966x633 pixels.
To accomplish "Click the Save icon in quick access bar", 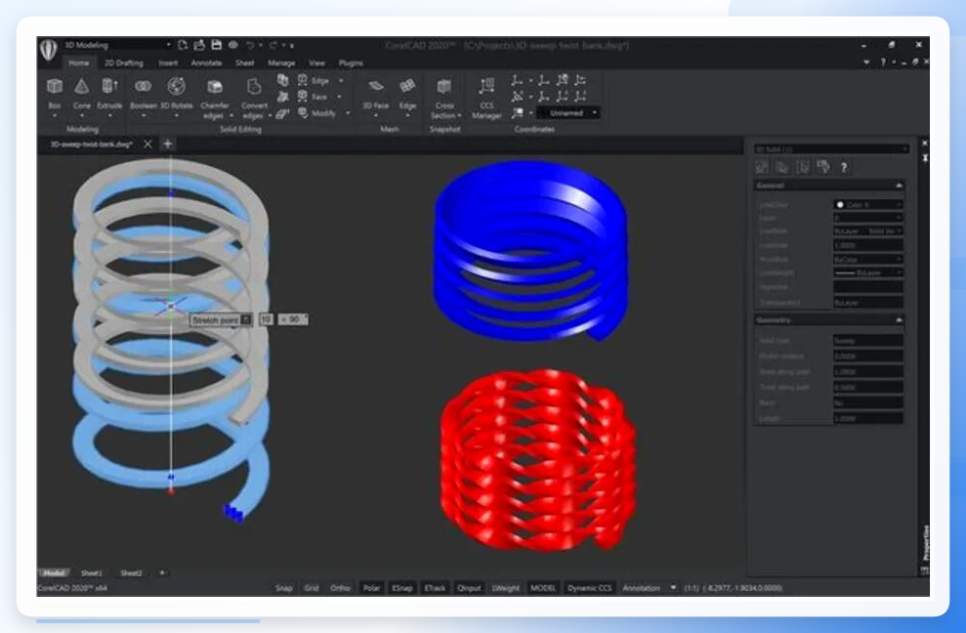I will 216,45.
